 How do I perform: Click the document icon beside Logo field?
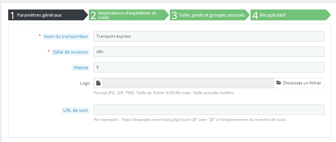click(98, 83)
